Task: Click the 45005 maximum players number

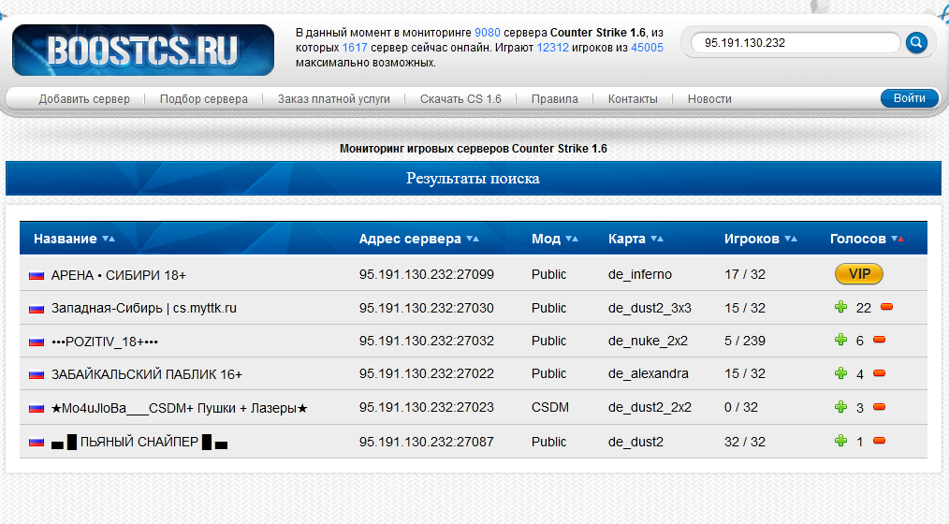Action: 647,48
